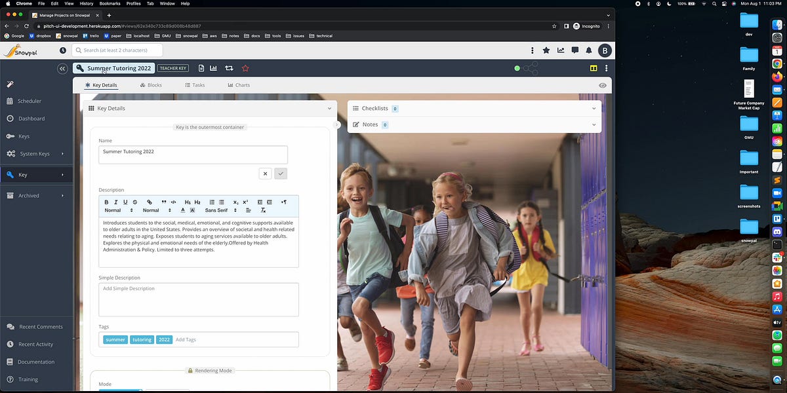Screen dimensions: 787x393
Task: Open key header vertical dots menu
Action: (606, 68)
